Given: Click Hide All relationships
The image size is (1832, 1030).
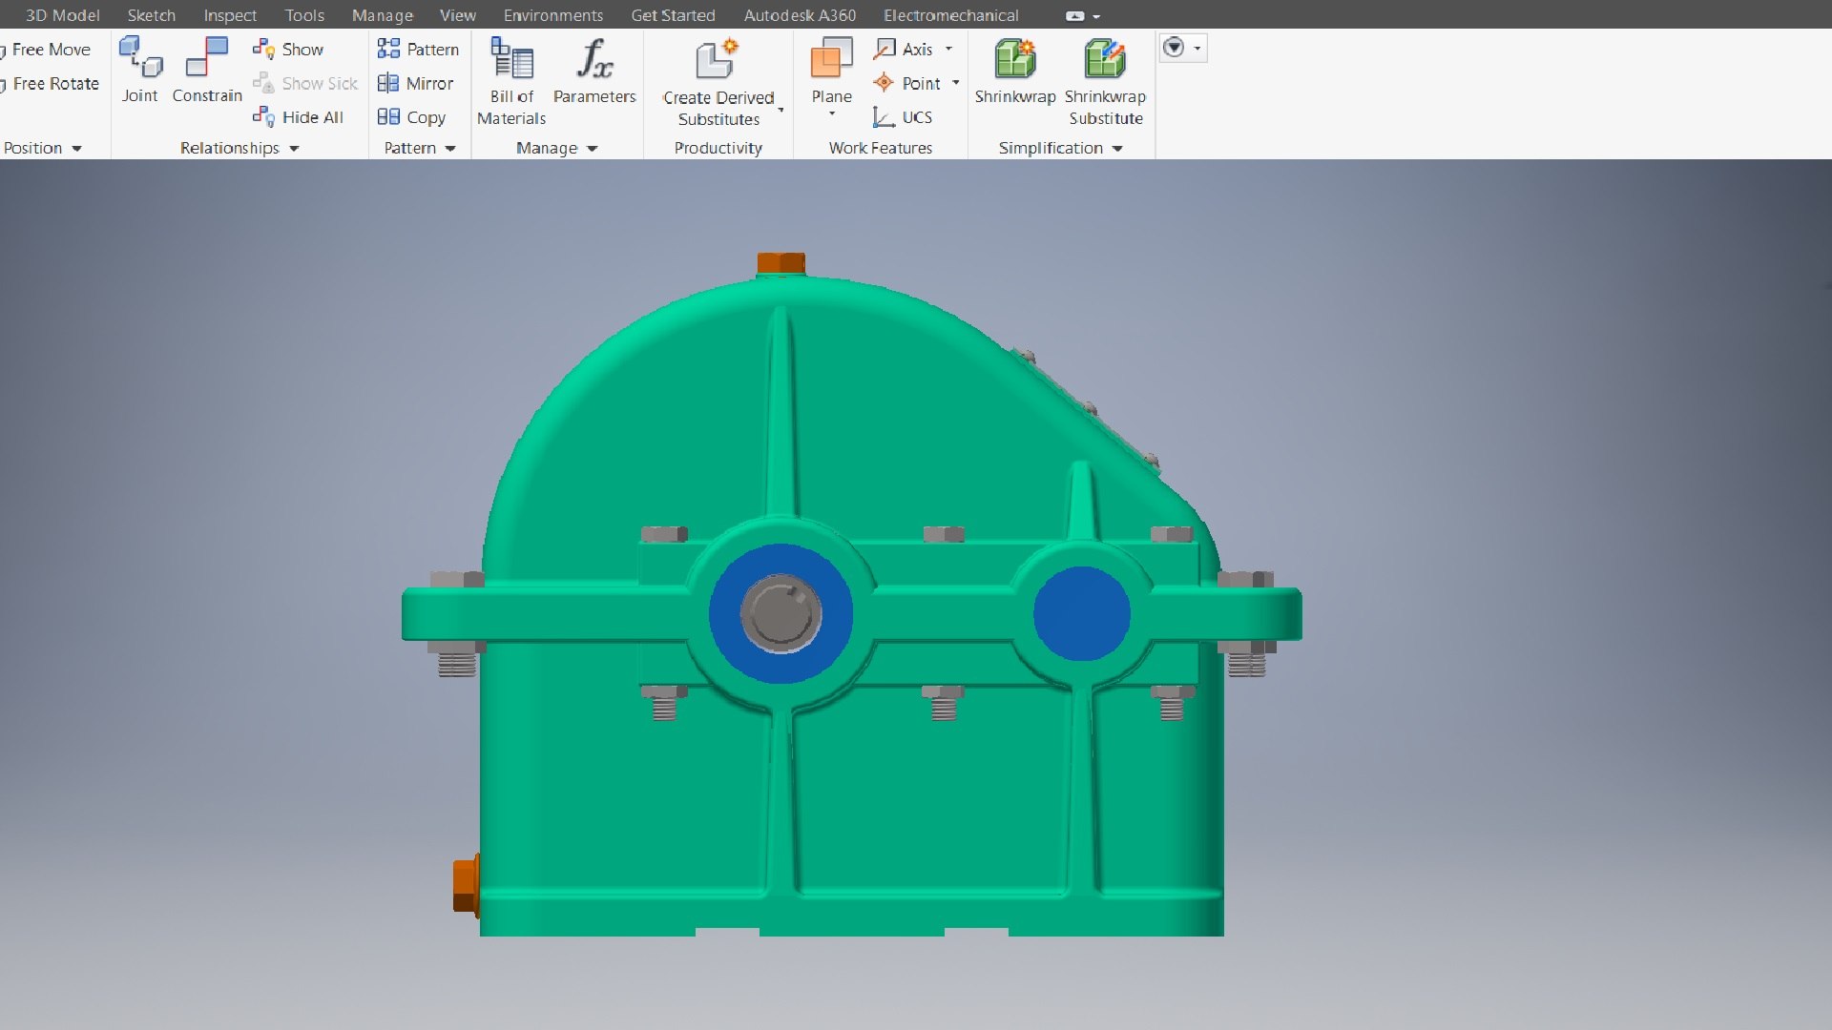Looking at the screenshot, I should pos(298,117).
